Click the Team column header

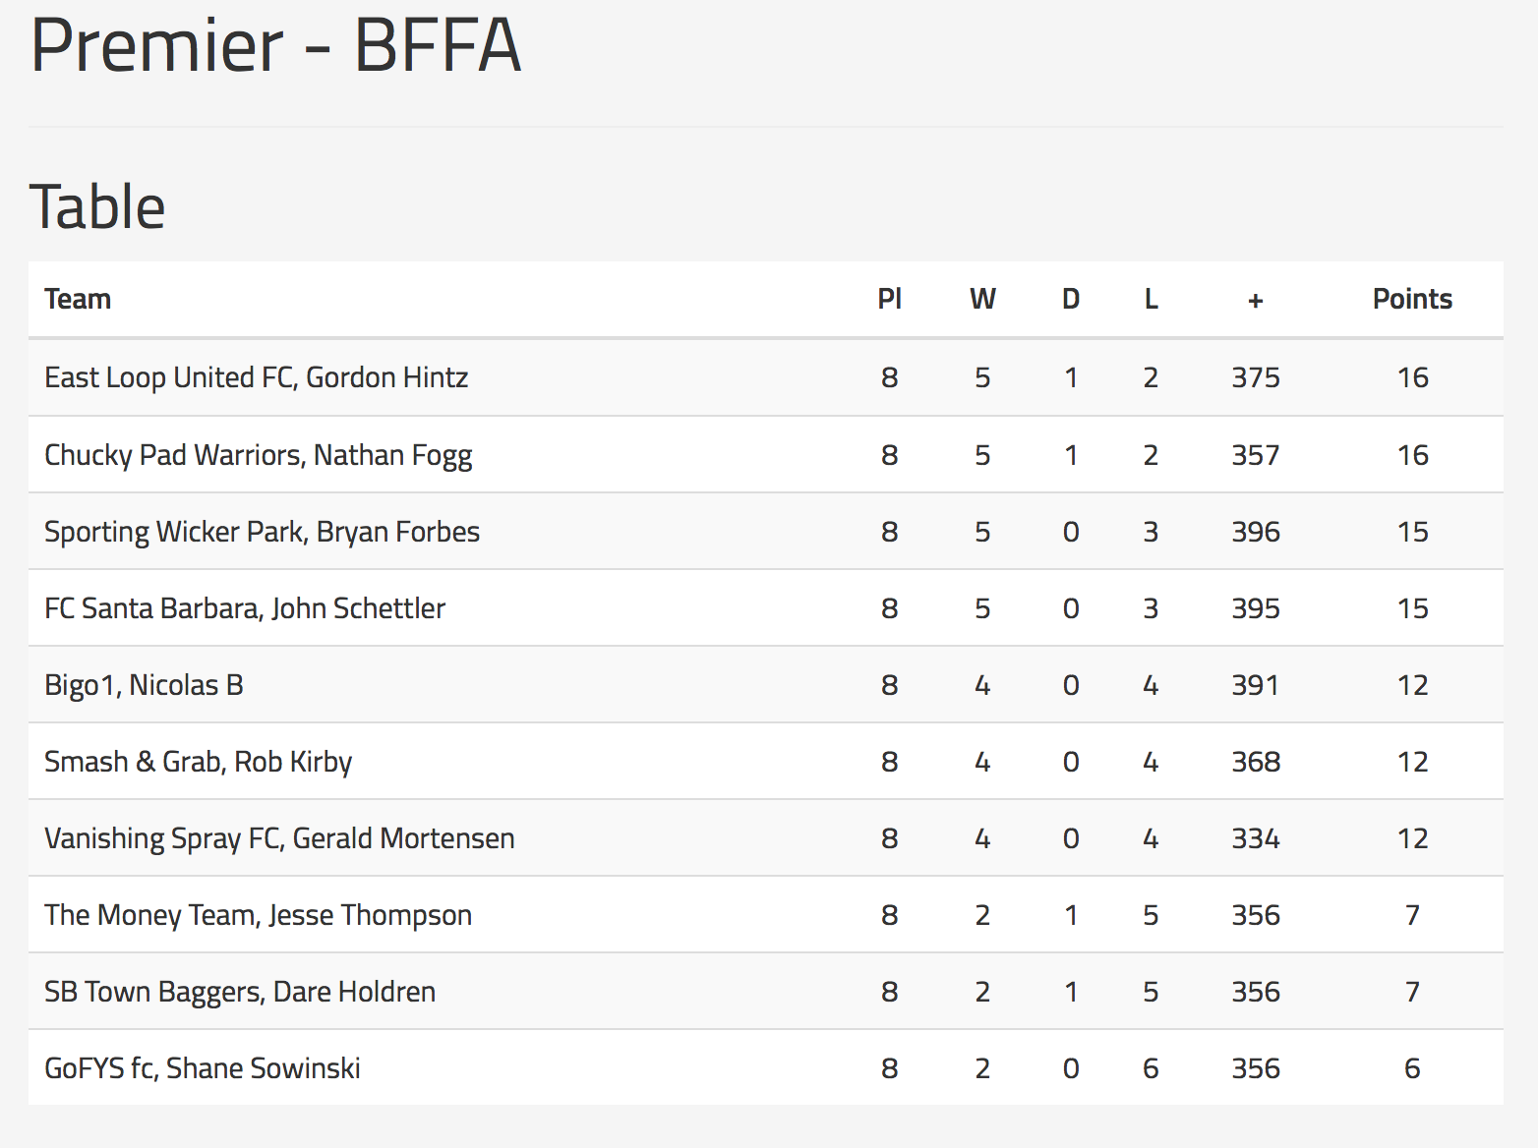click(78, 299)
